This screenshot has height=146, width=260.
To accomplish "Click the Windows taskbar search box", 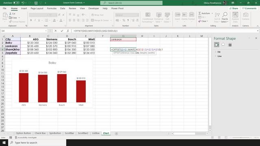I will pos(37,142).
